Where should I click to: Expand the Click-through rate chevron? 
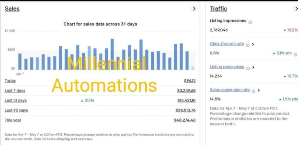click(253, 44)
